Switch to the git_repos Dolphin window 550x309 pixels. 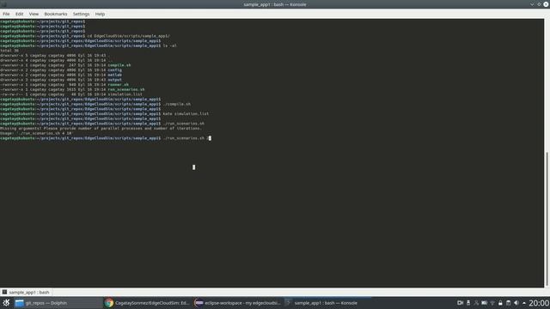58,303
